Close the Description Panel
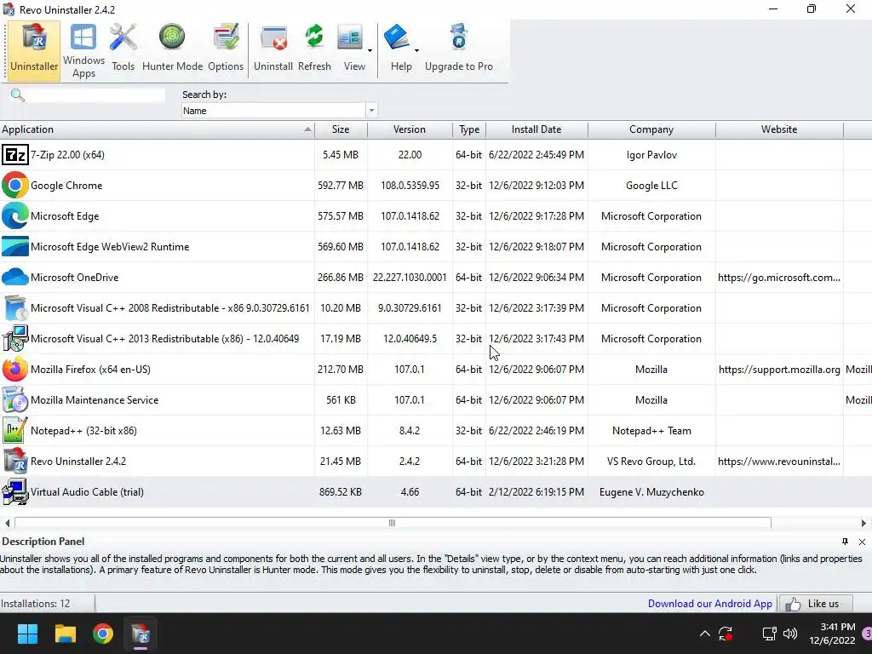This screenshot has width=872, height=654. point(862,542)
